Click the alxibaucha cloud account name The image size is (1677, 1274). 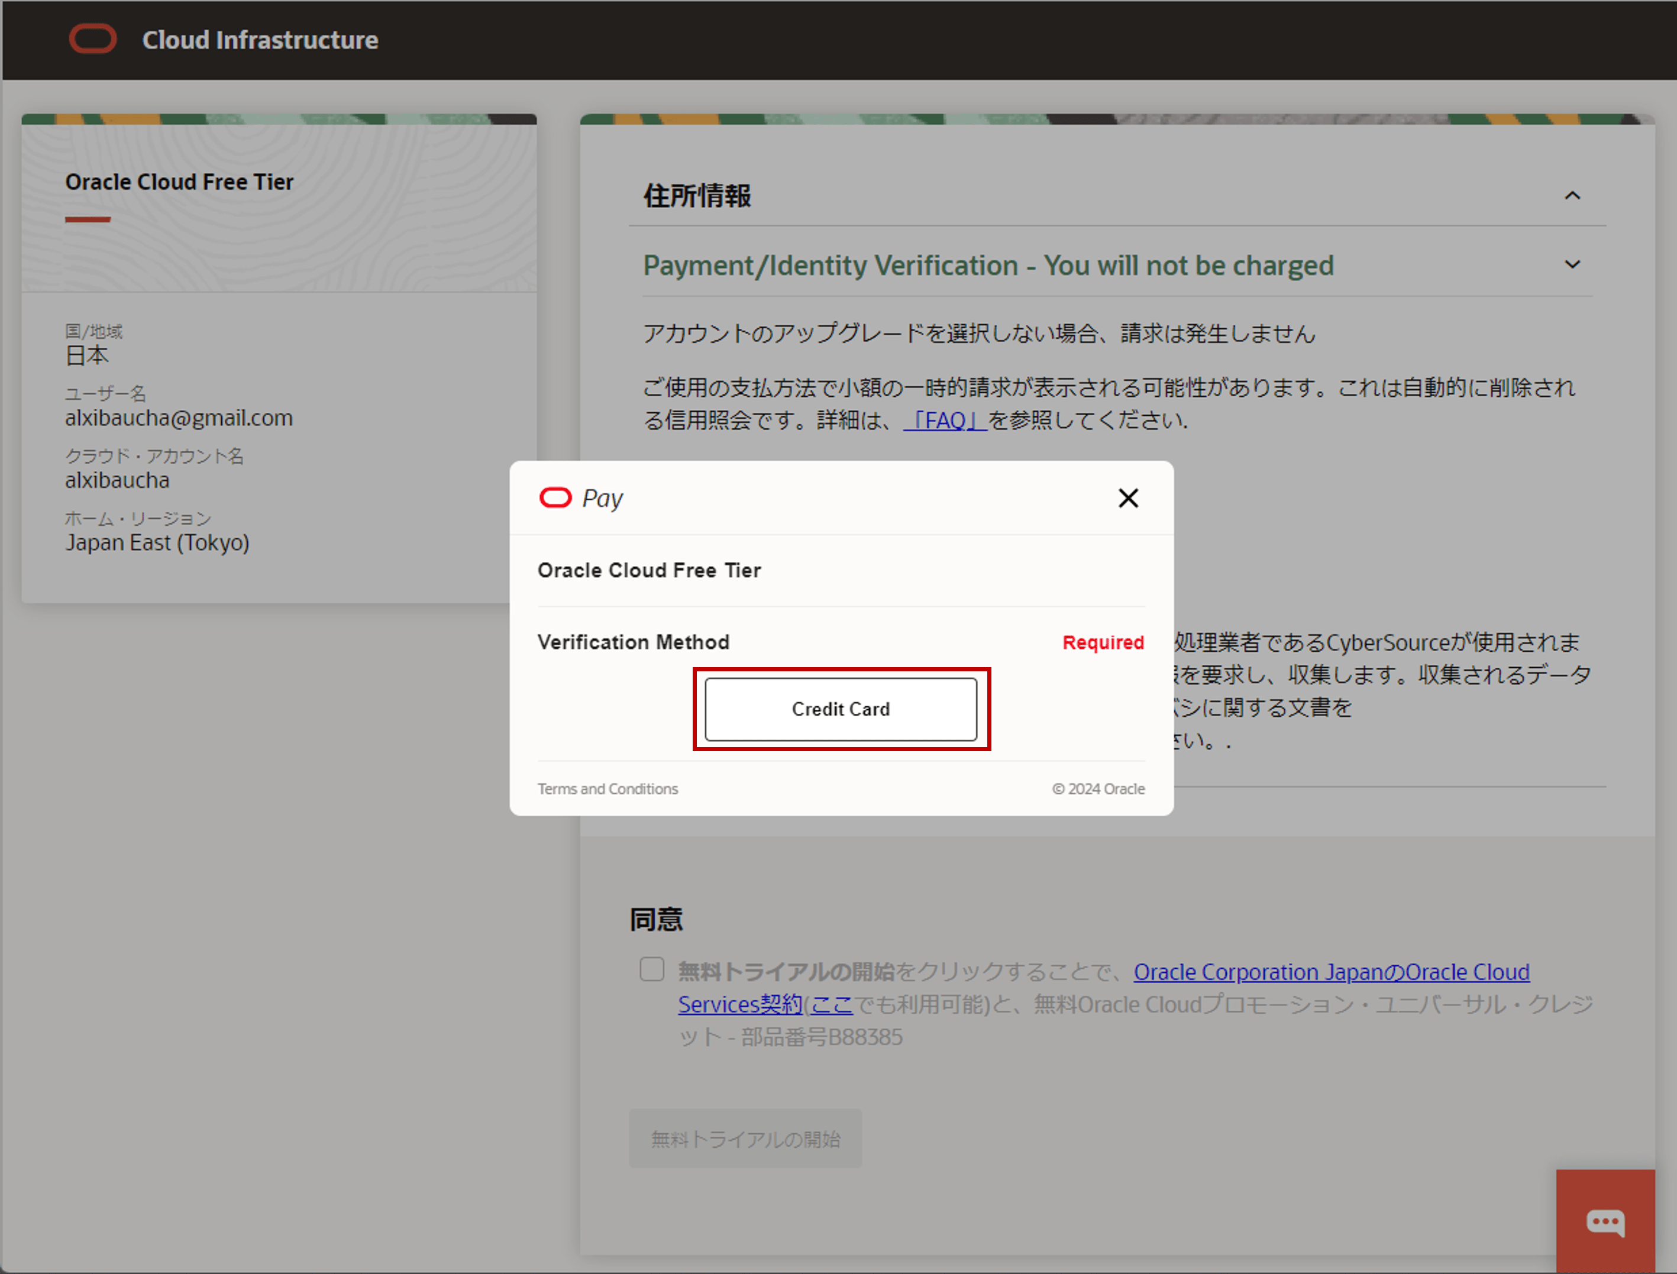tap(118, 480)
